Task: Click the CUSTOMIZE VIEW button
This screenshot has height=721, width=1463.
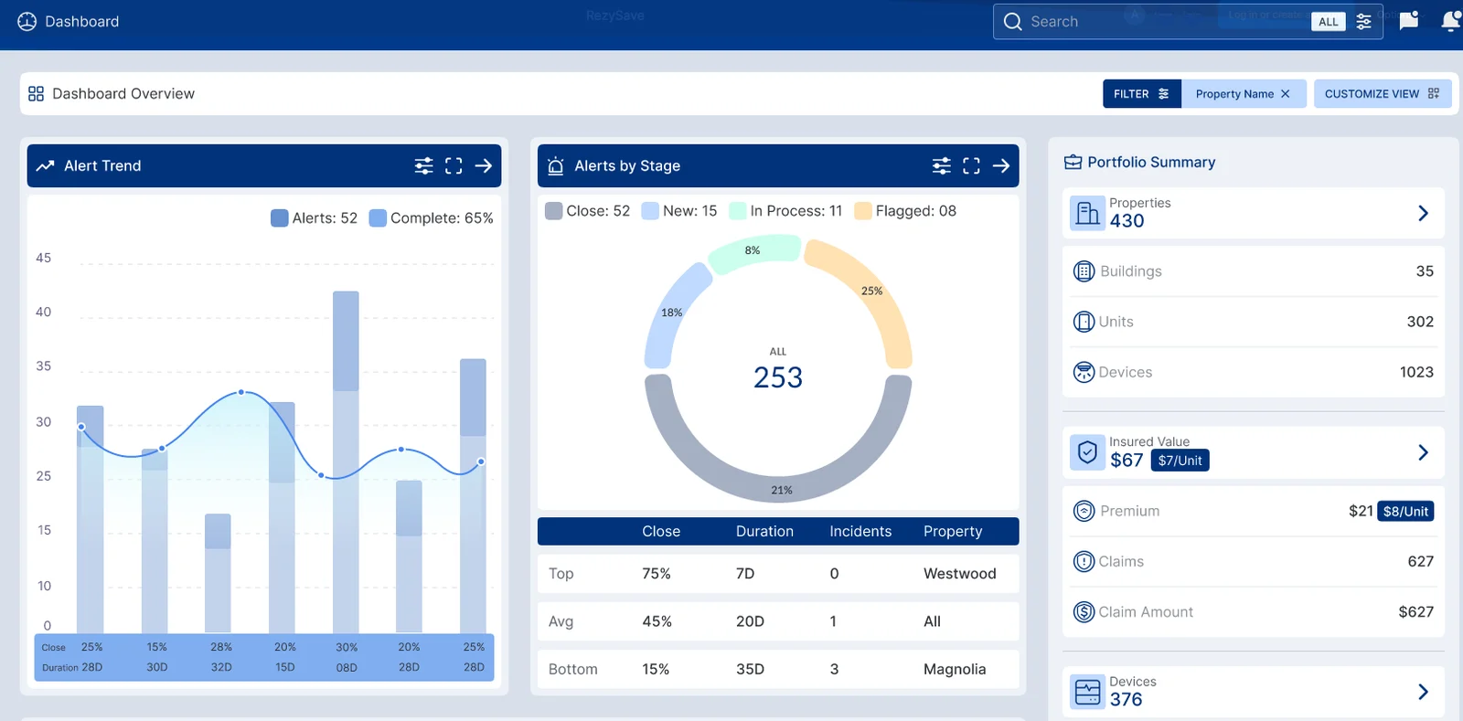Action: 1383,94
